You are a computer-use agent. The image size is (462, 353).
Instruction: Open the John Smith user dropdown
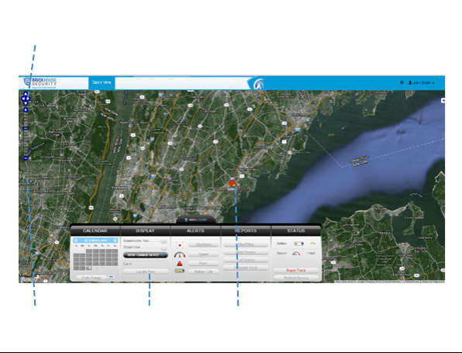(422, 82)
